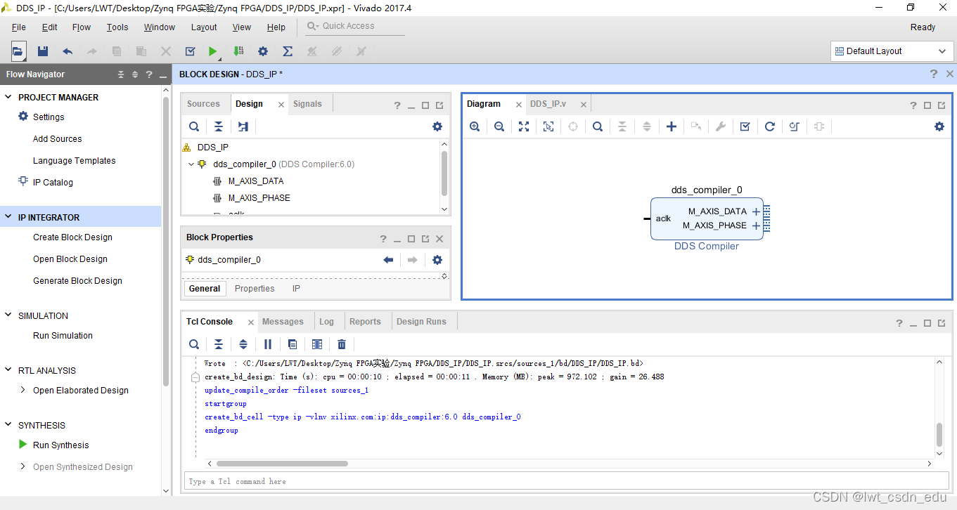957x510 pixels.
Task: Expand the M_AXIS_PHASE port on the block
Action: 756,225
